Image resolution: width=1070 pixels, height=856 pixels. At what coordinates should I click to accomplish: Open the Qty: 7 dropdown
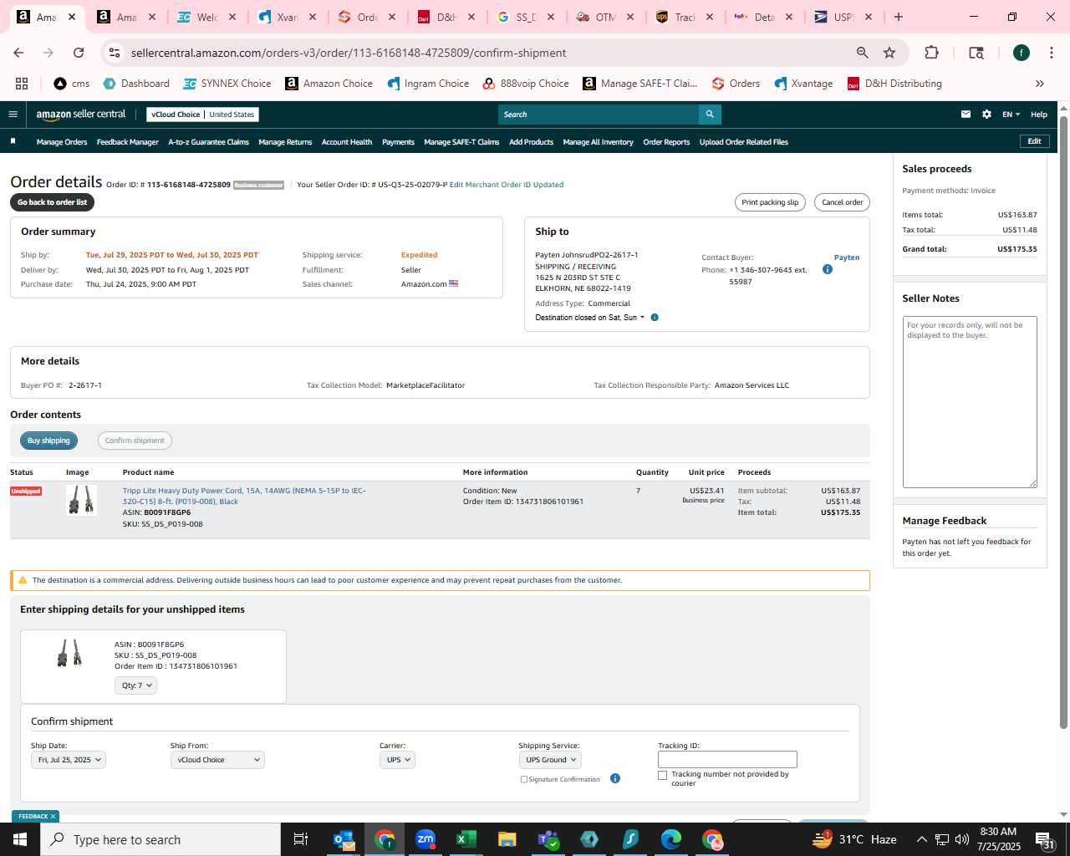135,685
